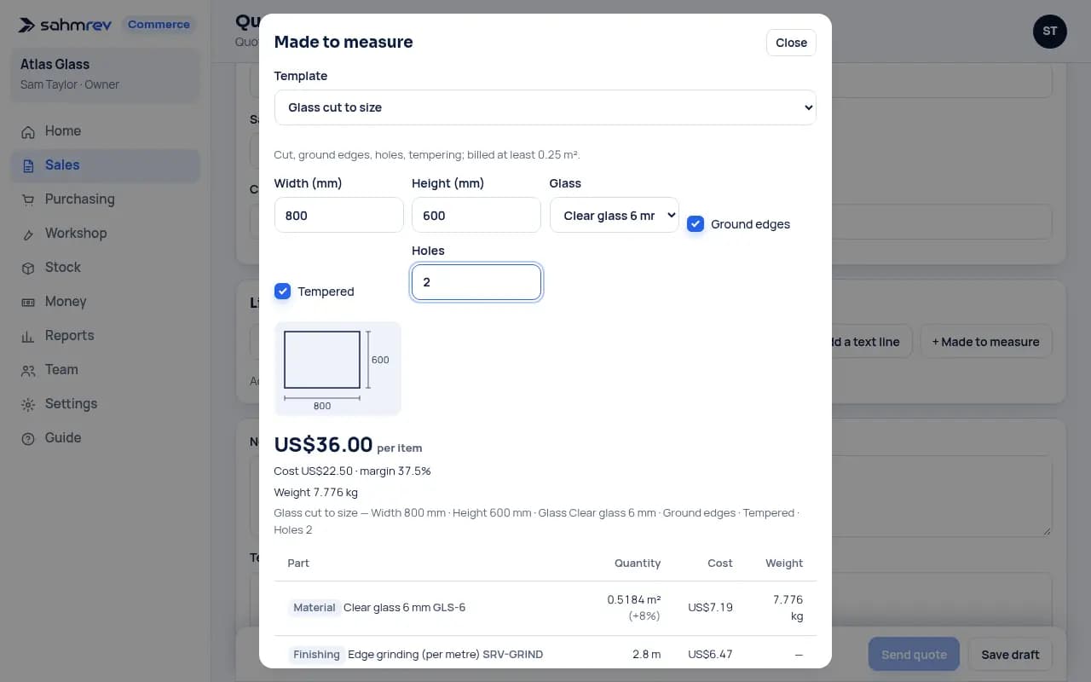
Task: Click the Guide help icon in sidebar
Action: coord(28,438)
